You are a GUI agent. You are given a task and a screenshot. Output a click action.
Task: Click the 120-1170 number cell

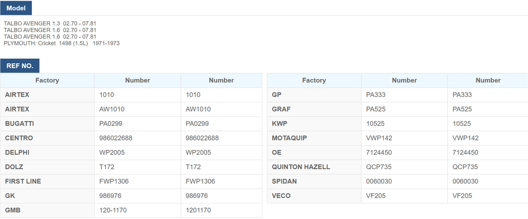pos(113,210)
